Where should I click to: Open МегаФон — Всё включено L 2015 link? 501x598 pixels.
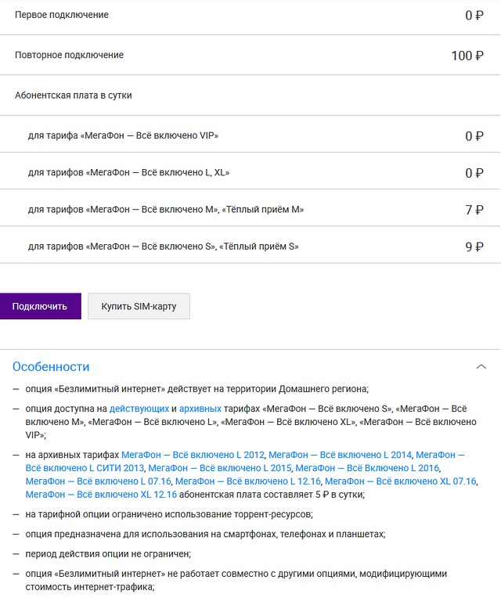[220, 468]
